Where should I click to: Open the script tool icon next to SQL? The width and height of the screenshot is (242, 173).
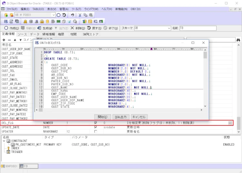coord(11,22)
